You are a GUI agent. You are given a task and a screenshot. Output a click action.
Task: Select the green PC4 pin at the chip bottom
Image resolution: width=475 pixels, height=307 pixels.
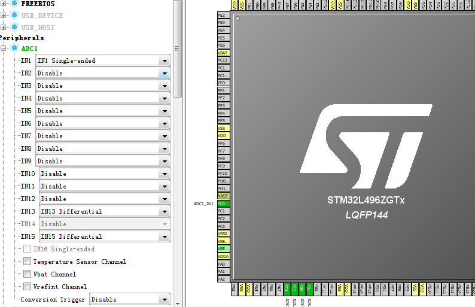(x=287, y=290)
